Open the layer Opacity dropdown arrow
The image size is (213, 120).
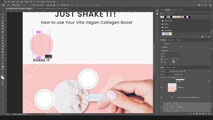(x=184, y=74)
